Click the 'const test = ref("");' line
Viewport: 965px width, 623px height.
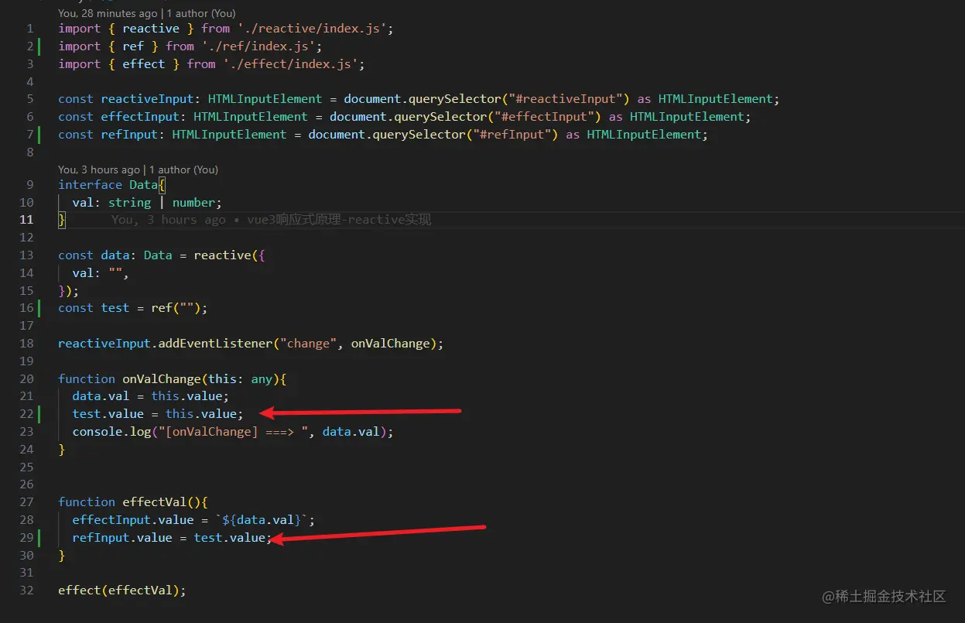[x=133, y=308]
